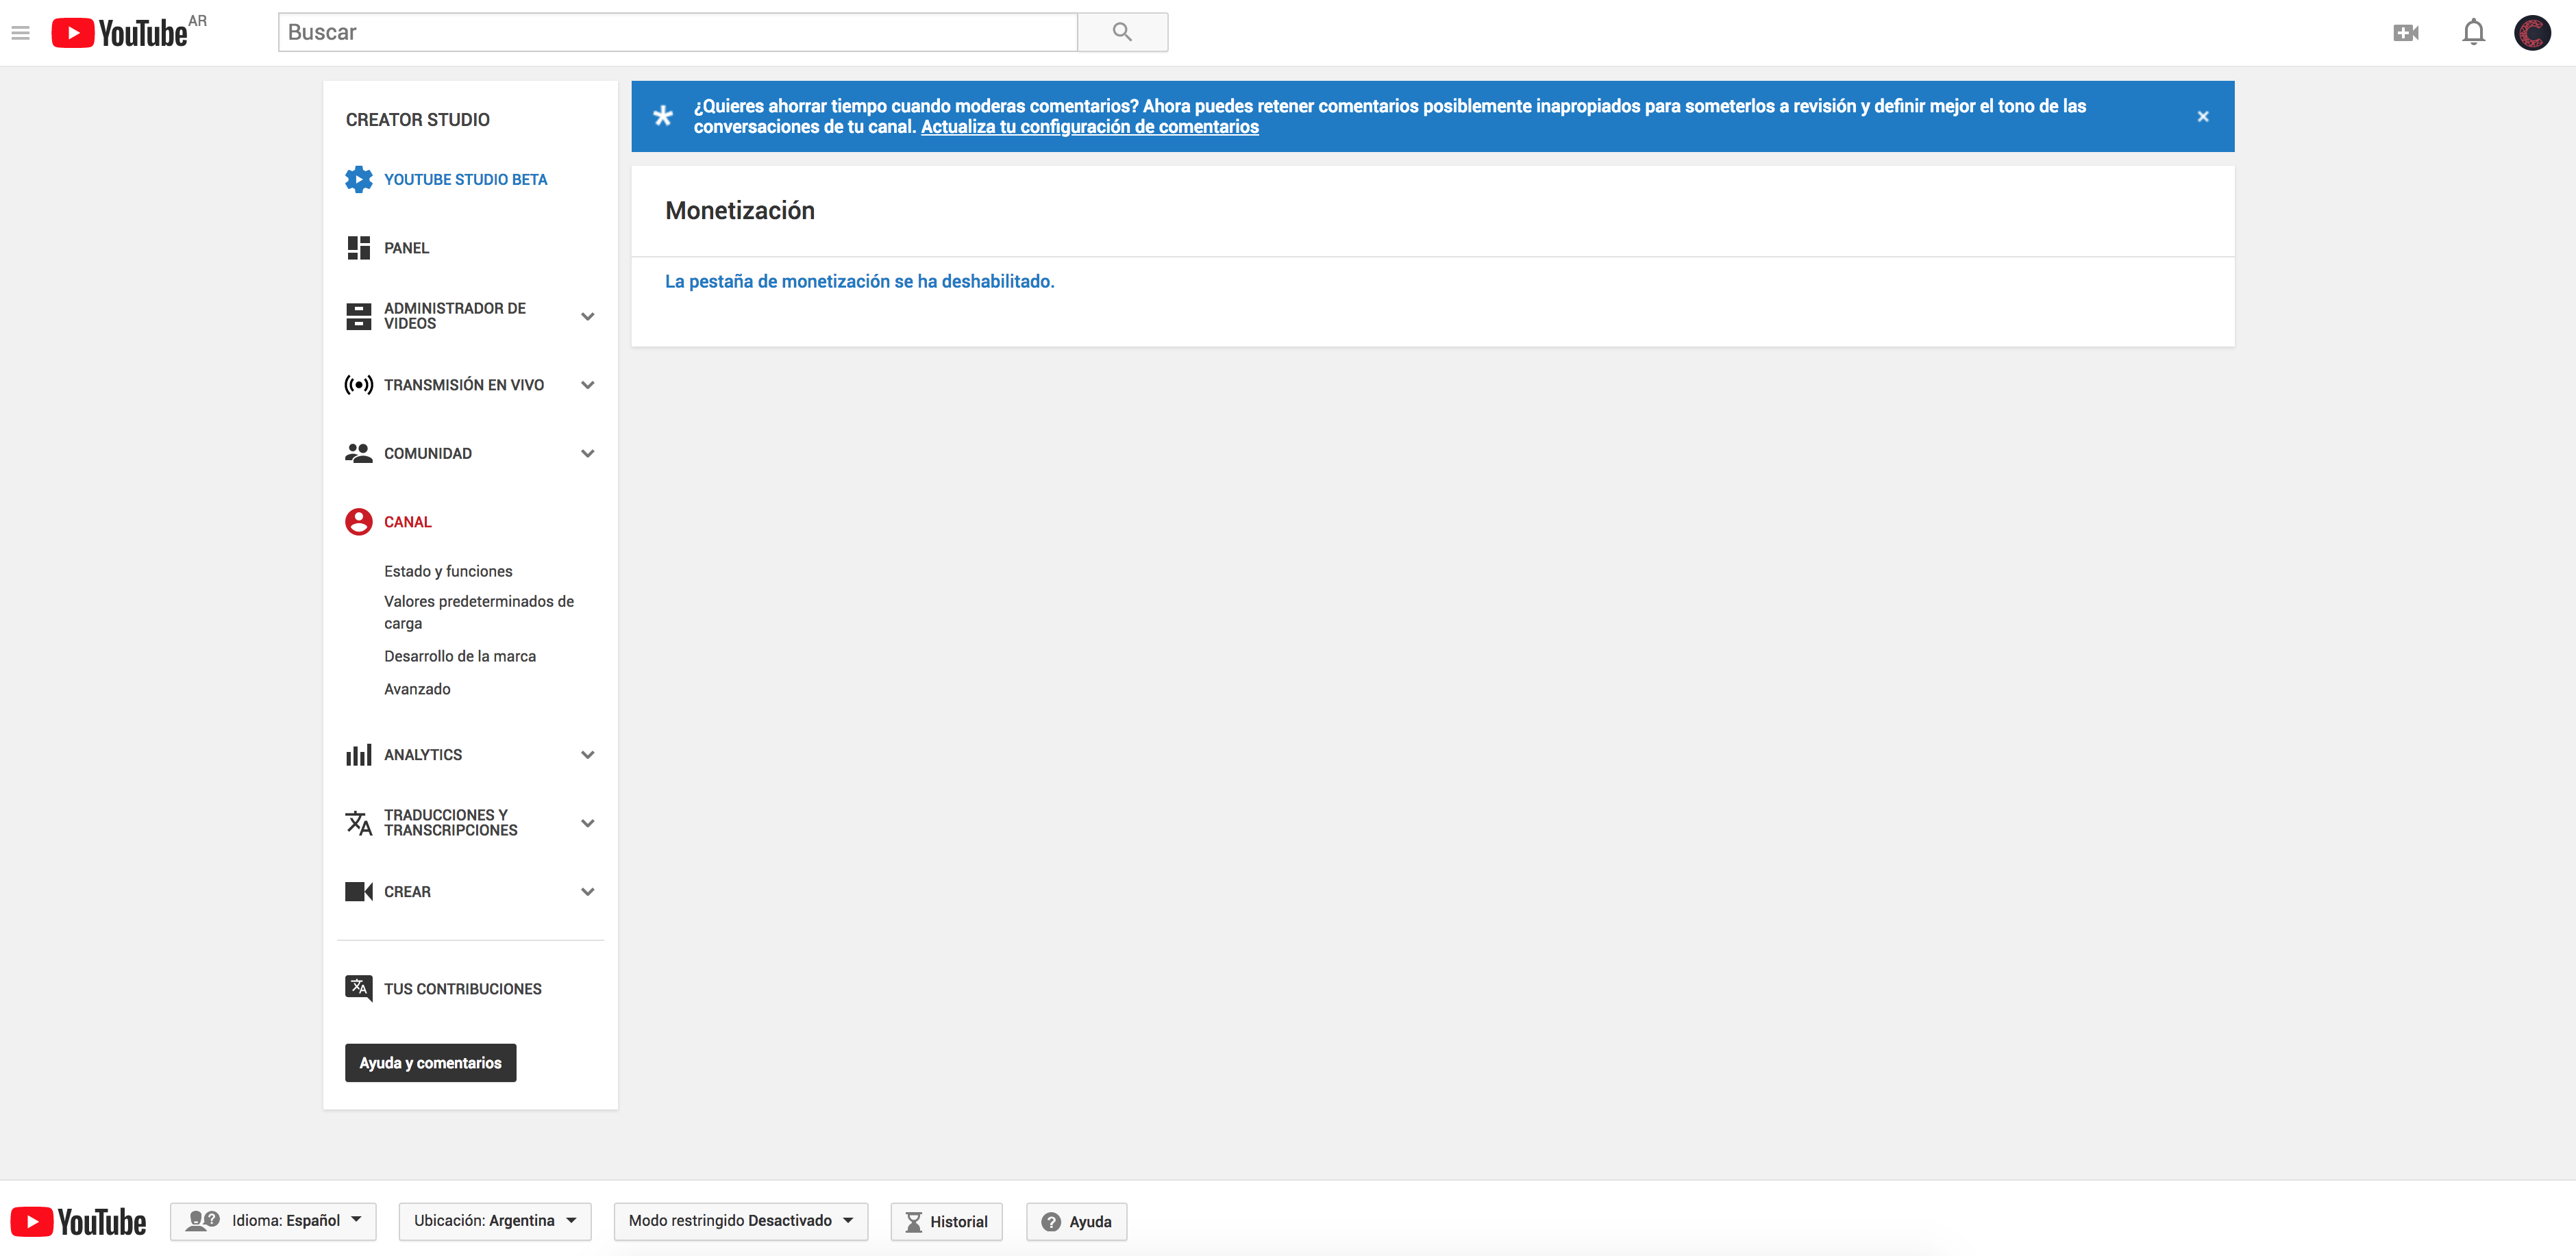The height and width of the screenshot is (1256, 2576).
Task: Dismiss the blue comments banner
Action: (x=2202, y=116)
